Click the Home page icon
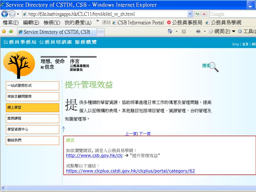The height and width of the screenshot is (192, 256). (x=170, y=31)
